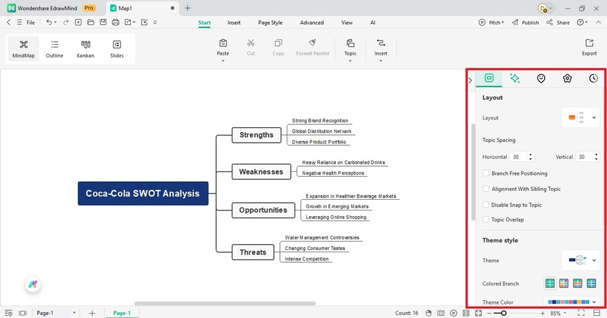Select the Coca-Cola SWOT Analysis central topic
Screen dimensions: 607x318
(x=143, y=193)
